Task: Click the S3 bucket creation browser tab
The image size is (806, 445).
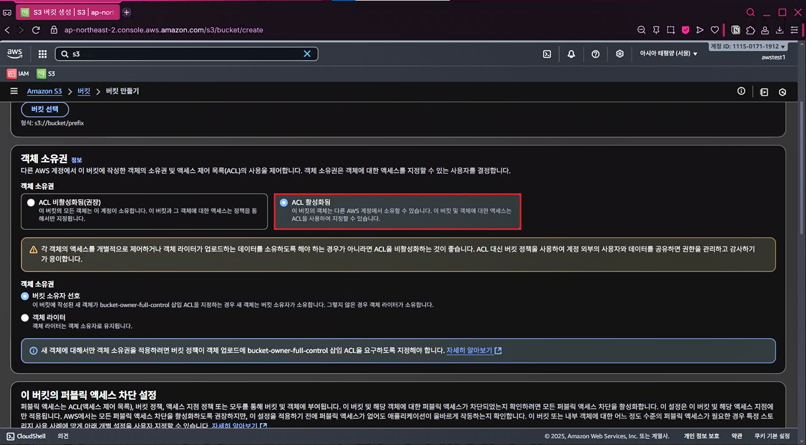Action: 68,12
